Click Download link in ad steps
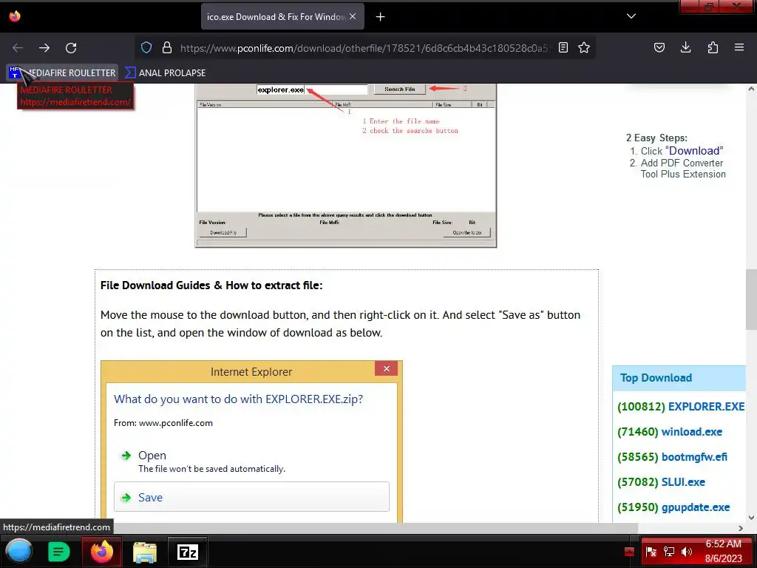Viewport: 757px width, 568px height. click(693, 151)
